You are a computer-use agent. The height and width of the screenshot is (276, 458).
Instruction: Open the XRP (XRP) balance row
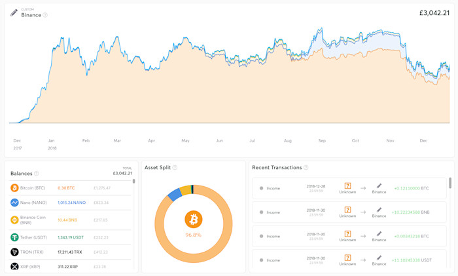pyautogui.click(x=70, y=265)
